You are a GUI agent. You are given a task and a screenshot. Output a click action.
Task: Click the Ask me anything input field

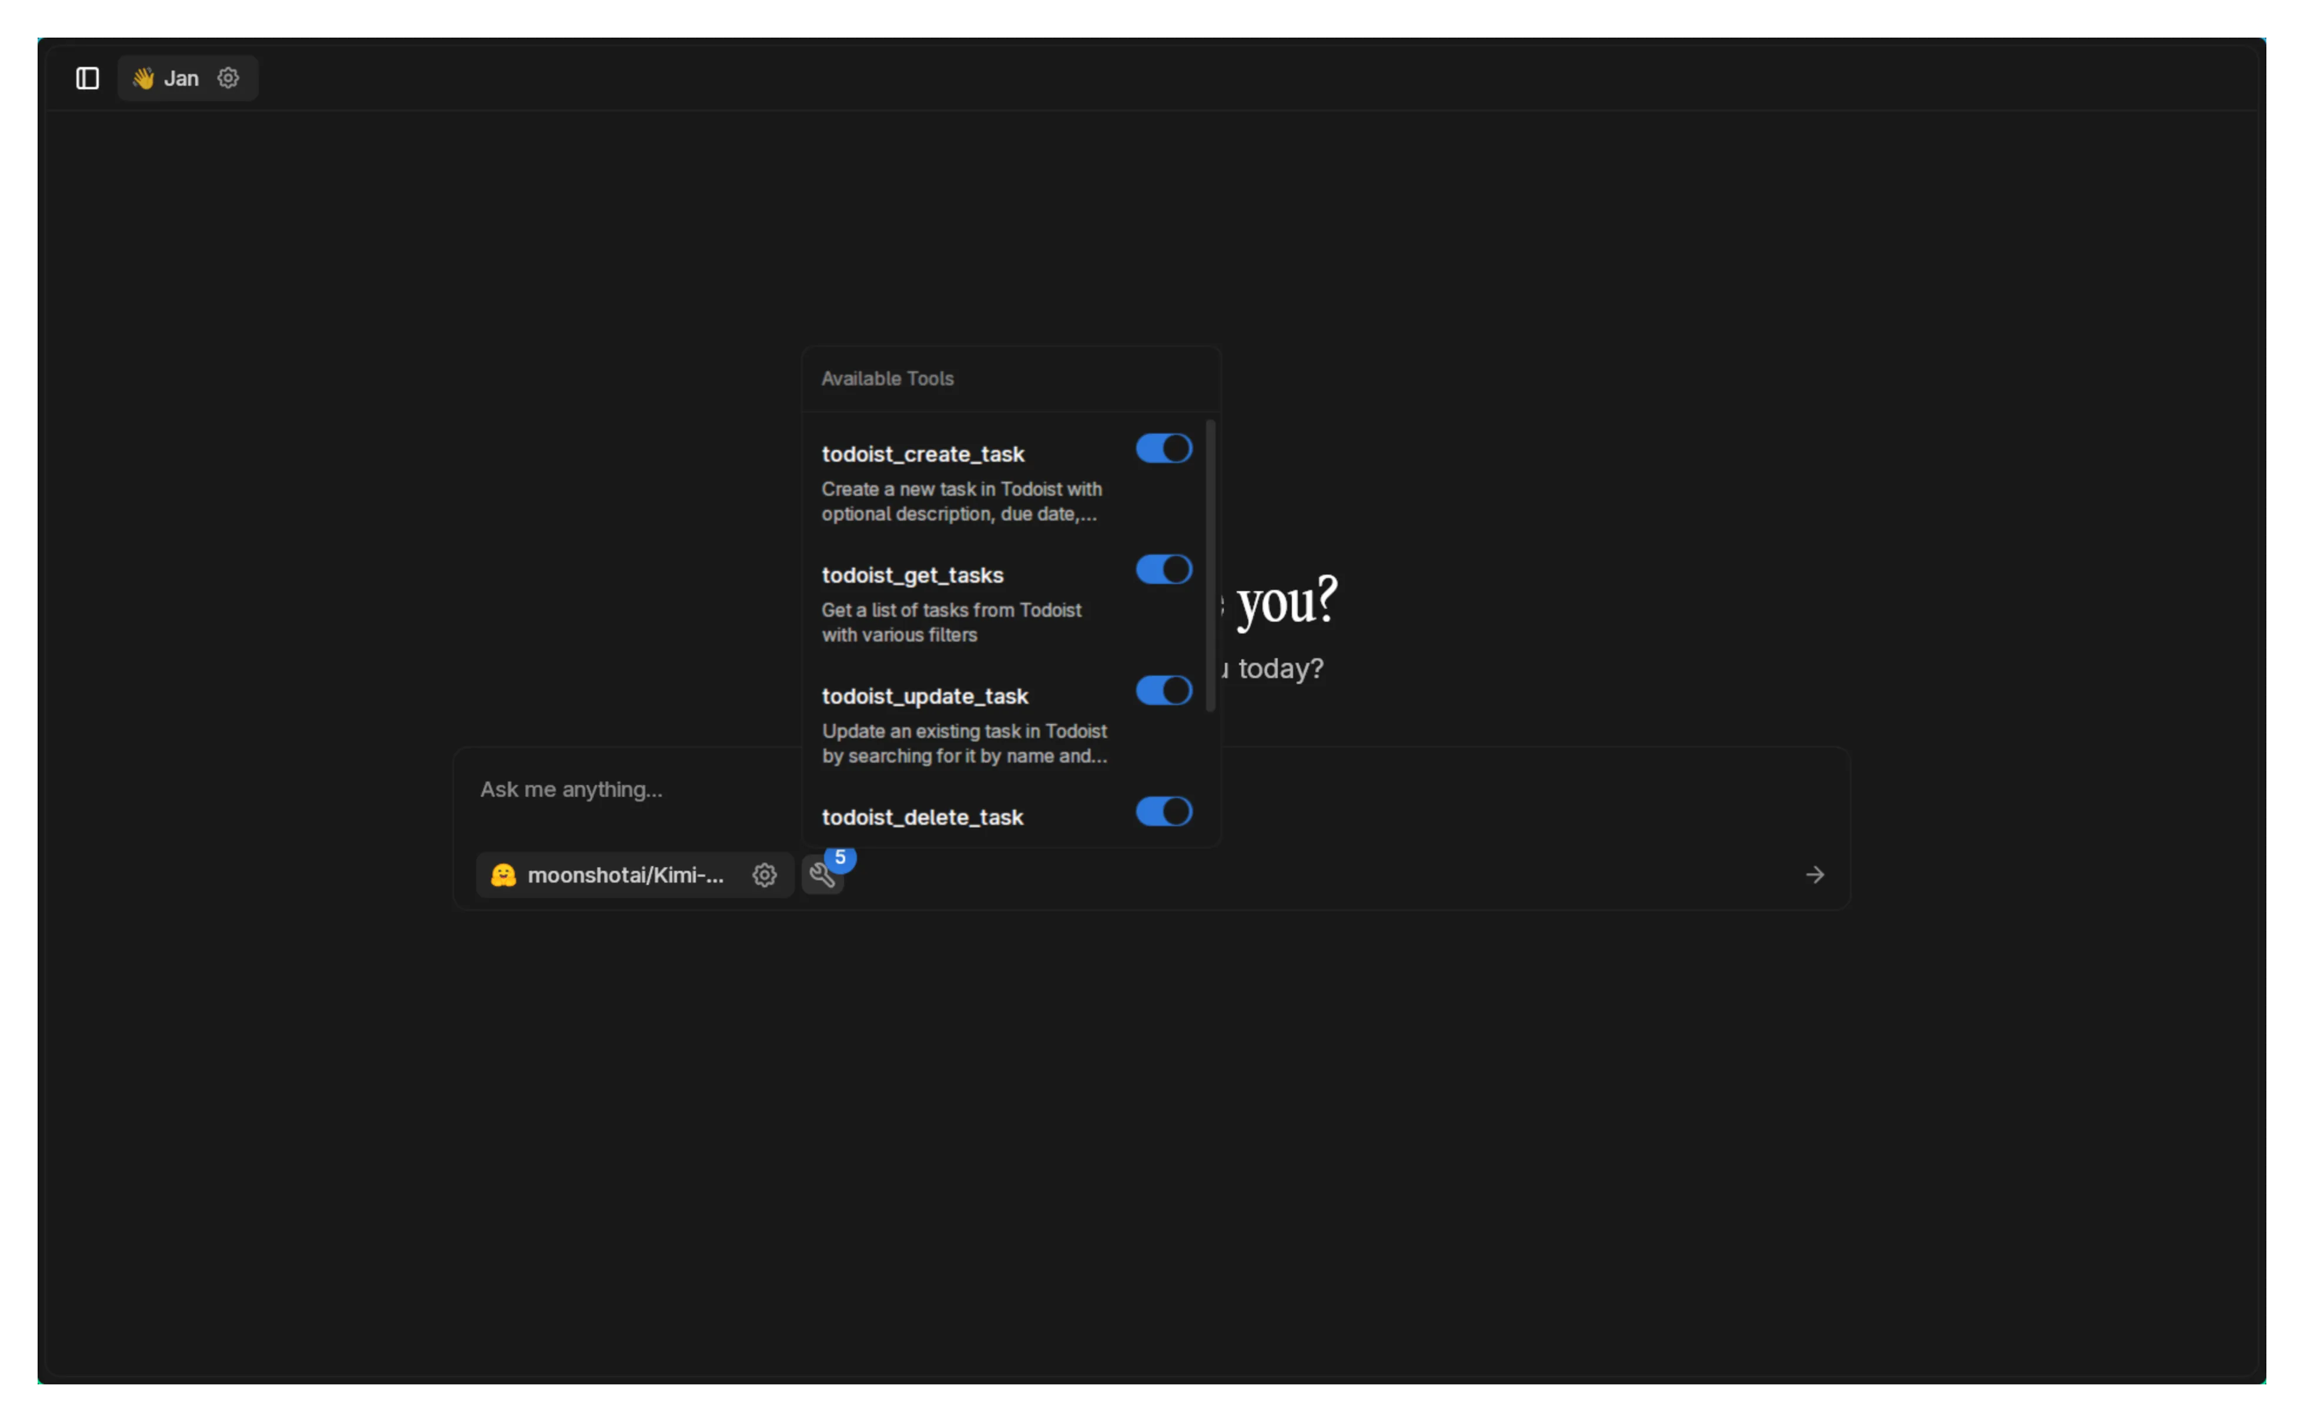coord(571,790)
